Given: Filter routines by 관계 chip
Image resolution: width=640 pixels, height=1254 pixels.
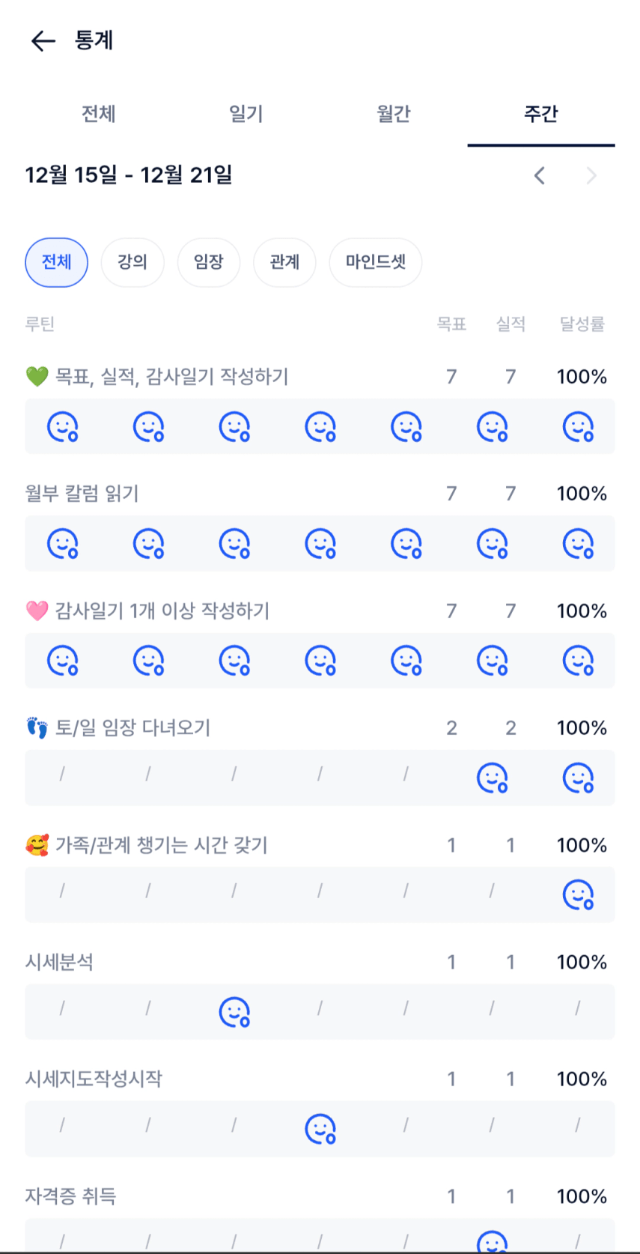Looking at the screenshot, I should click(x=284, y=262).
